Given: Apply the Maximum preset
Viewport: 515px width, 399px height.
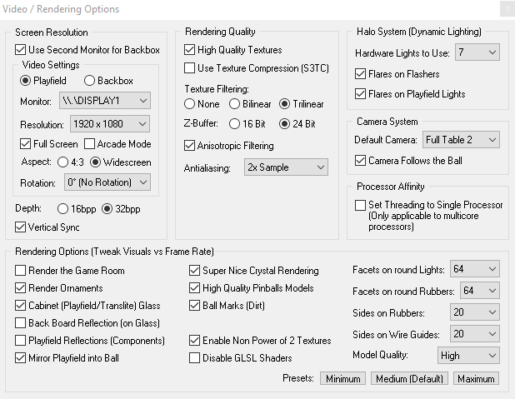Looking at the screenshot, I should 476,379.
